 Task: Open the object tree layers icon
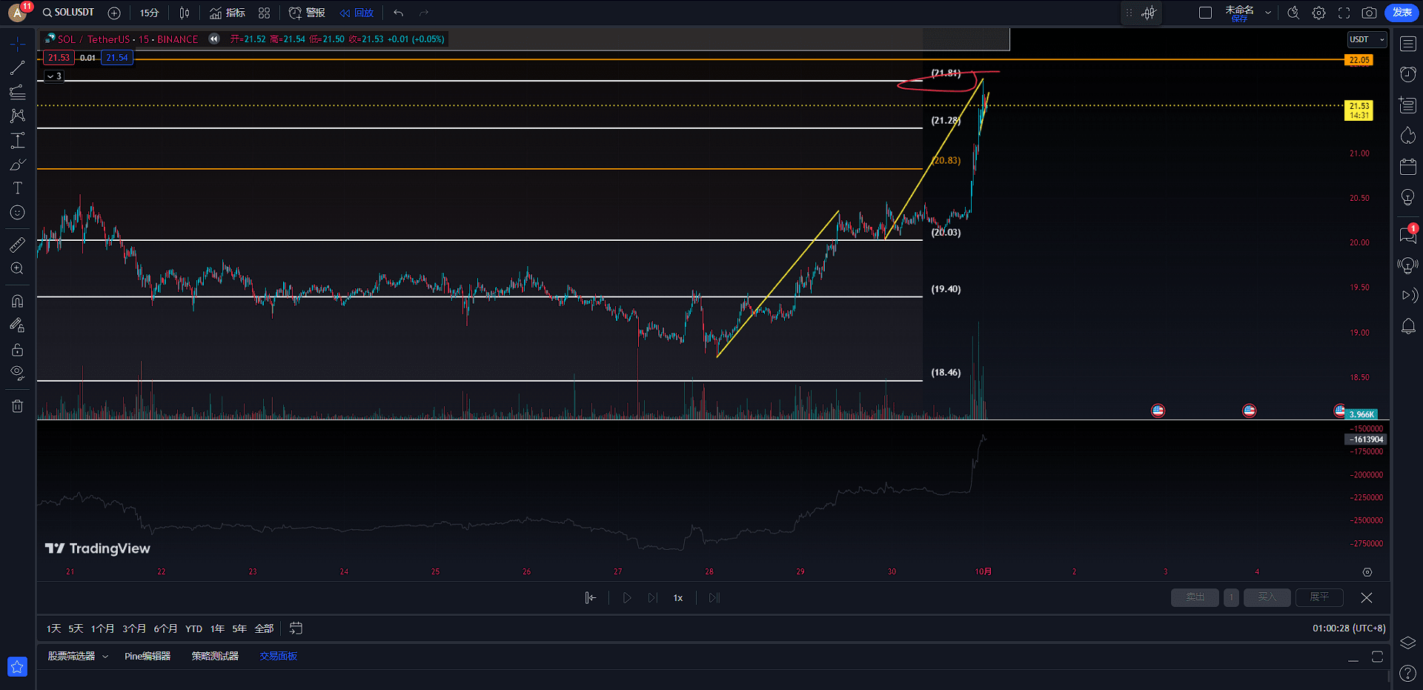click(1408, 643)
